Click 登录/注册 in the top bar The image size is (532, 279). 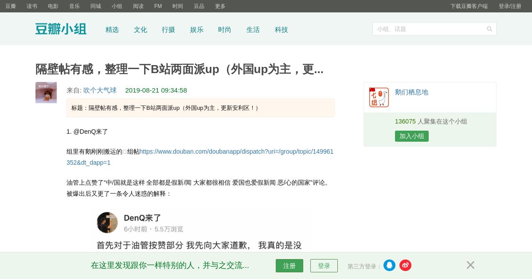click(510, 6)
